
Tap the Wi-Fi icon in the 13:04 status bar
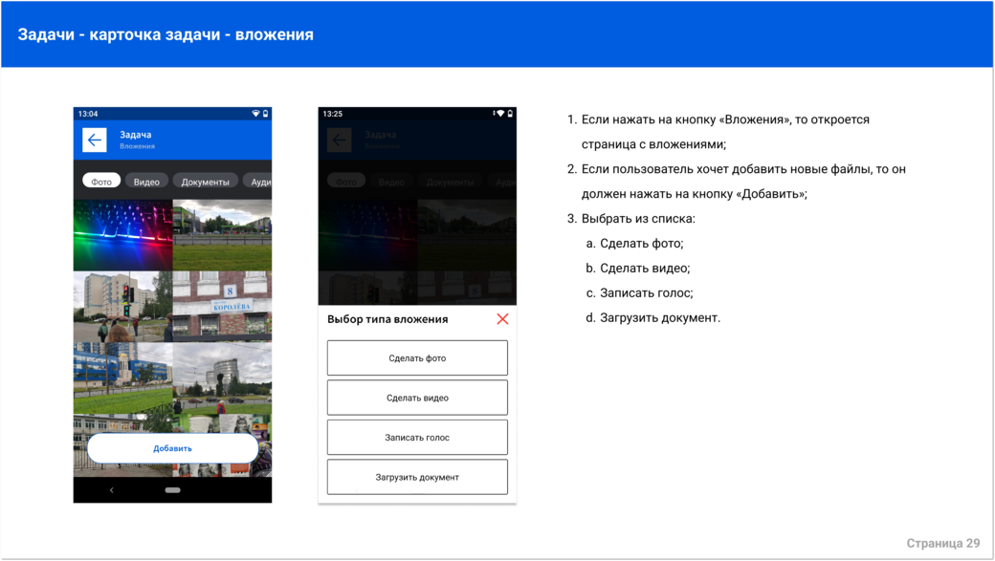255,114
